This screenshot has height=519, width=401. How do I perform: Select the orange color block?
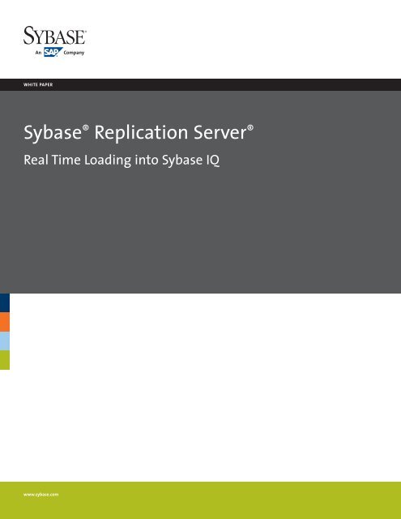(x=5, y=322)
